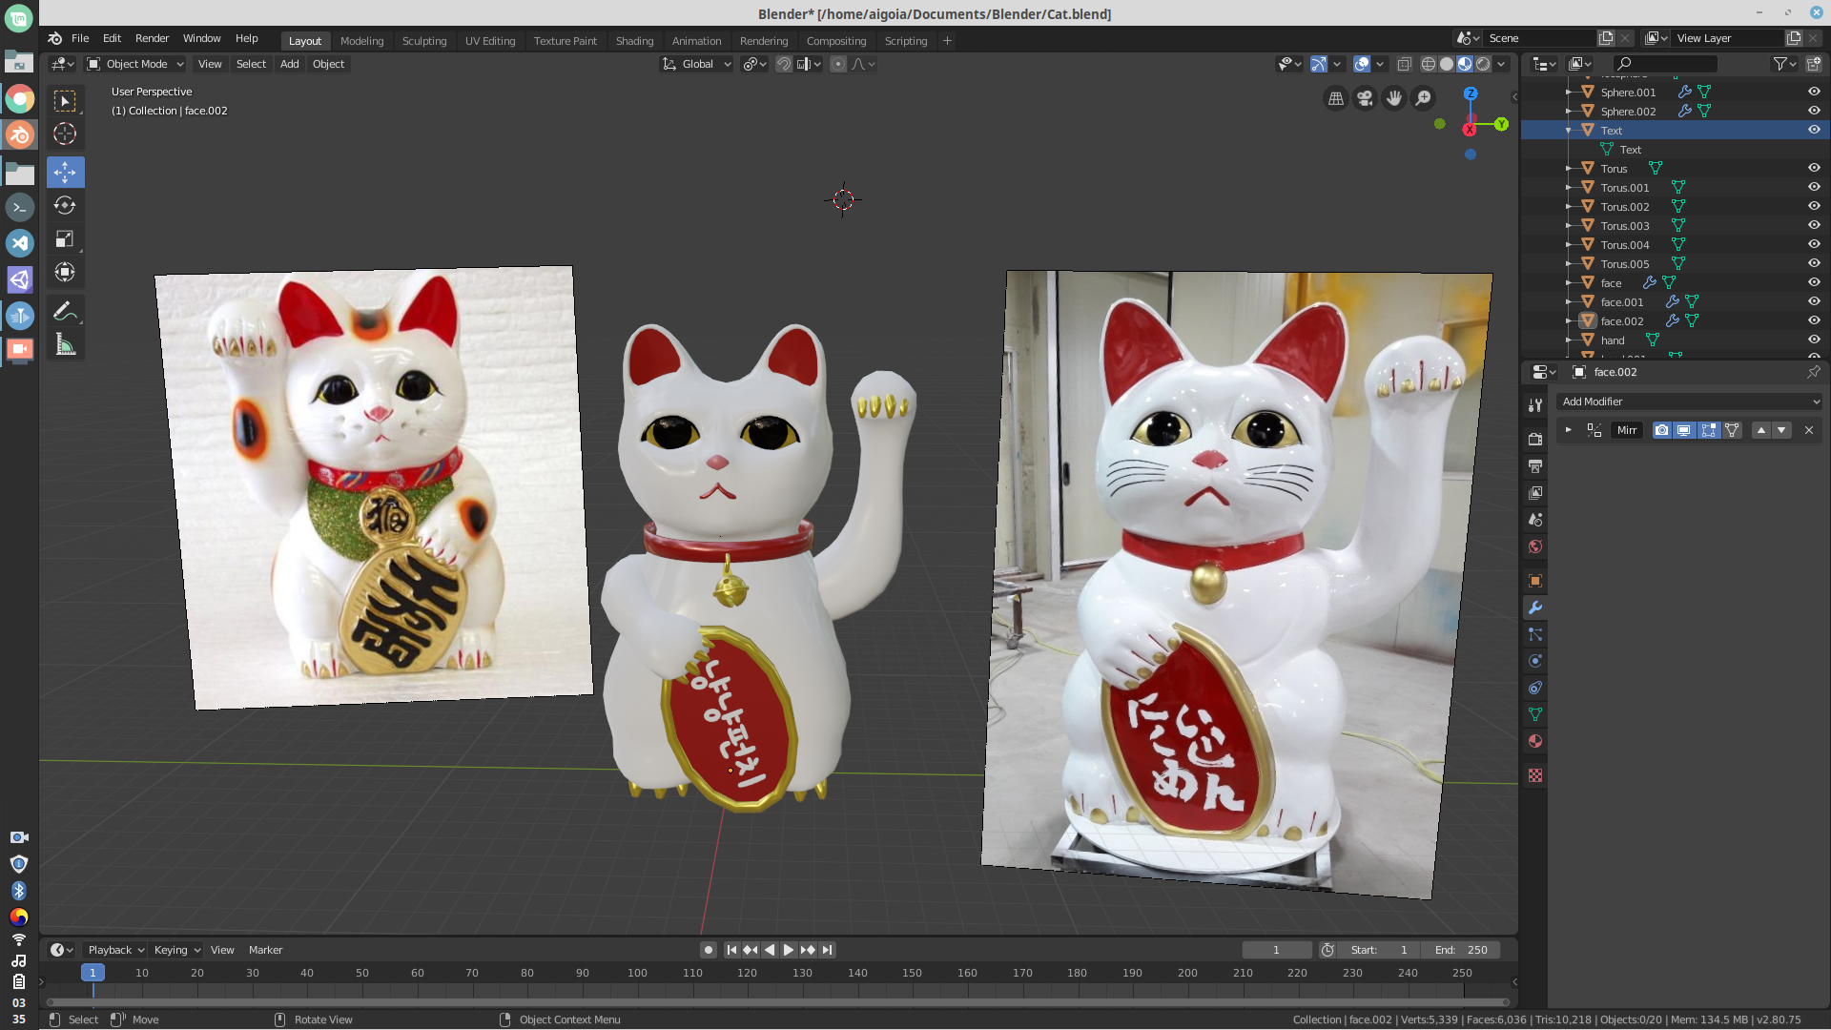Click the pan view hand icon

click(1394, 98)
